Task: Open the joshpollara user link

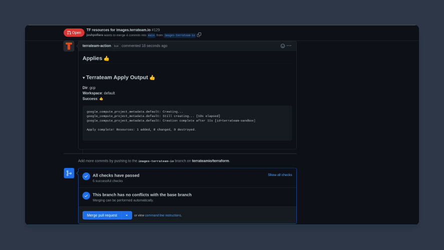Action: pyautogui.click(x=95, y=35)
